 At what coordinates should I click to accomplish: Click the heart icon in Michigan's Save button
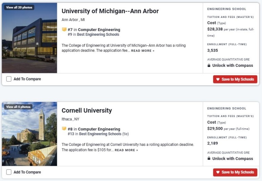[218, 79]
